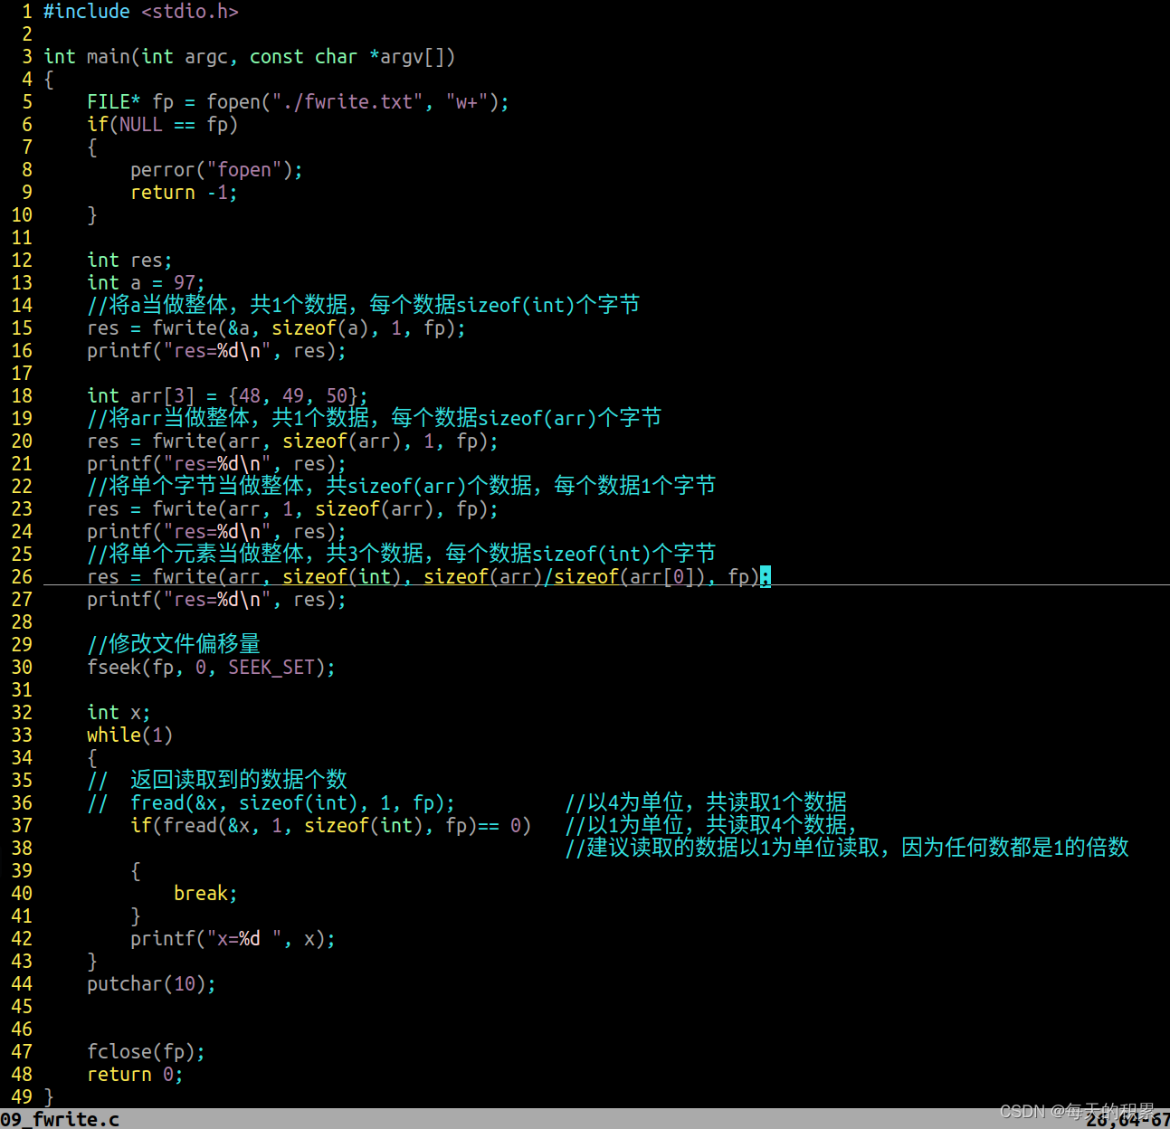Viewport: 1170px width, 1129px height.
Task: Click 'fwrite(&a, sizeof(a), 1, fp)' line
Action: click(276, 328)
